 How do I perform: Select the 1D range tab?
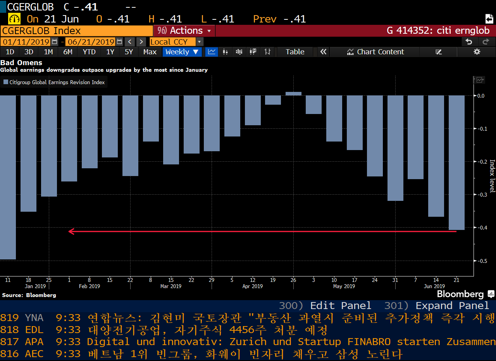pyautogui.click(x=10, y=52)
